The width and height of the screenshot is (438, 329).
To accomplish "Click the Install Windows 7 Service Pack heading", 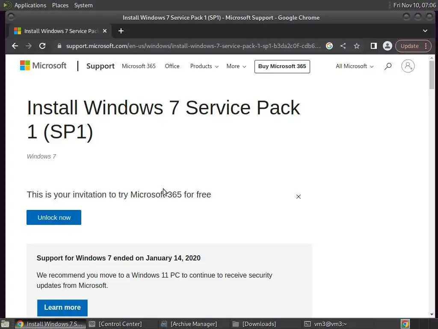I will pos(163,120).
